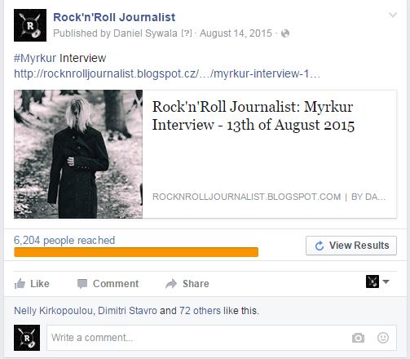The height and width of the screenshot is (359, 410).
Task: Click the orange reach progress bar
Action: coord(136,252)
